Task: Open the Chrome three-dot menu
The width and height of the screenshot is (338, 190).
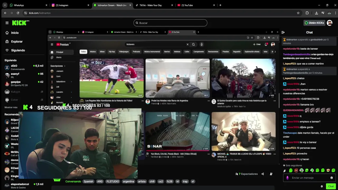Action: tap(335, 13)
